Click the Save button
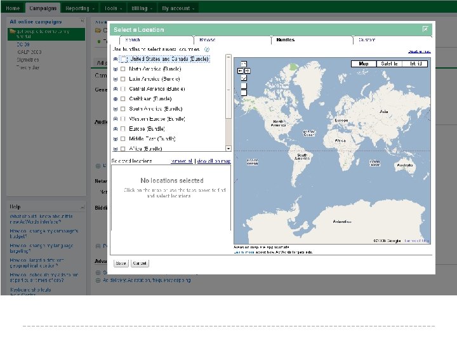Viewport: 457px width, 343px height. click(121, 264)
